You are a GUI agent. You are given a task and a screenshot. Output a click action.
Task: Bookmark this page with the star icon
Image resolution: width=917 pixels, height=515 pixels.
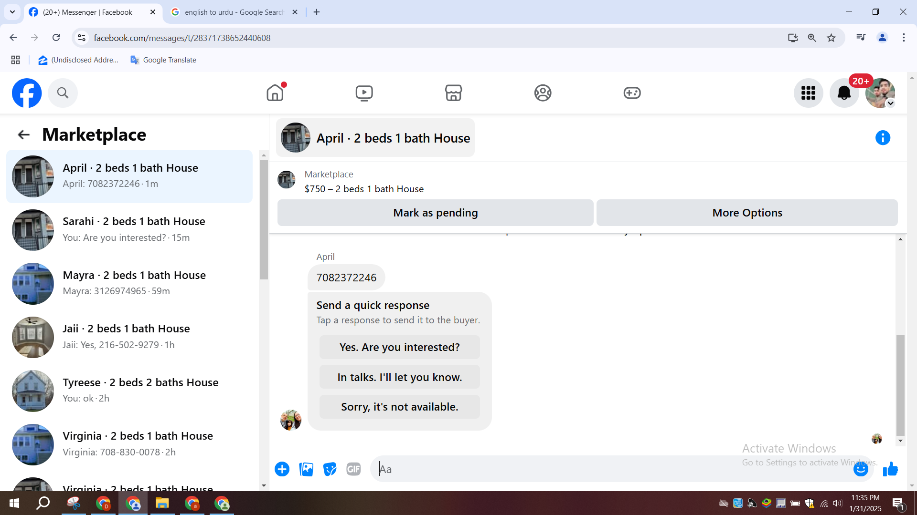[x=832, y=38]
